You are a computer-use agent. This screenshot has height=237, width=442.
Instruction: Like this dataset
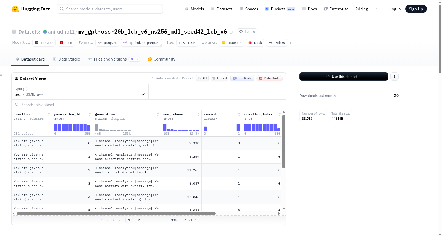pyautogui.click(x=244, y=32)
